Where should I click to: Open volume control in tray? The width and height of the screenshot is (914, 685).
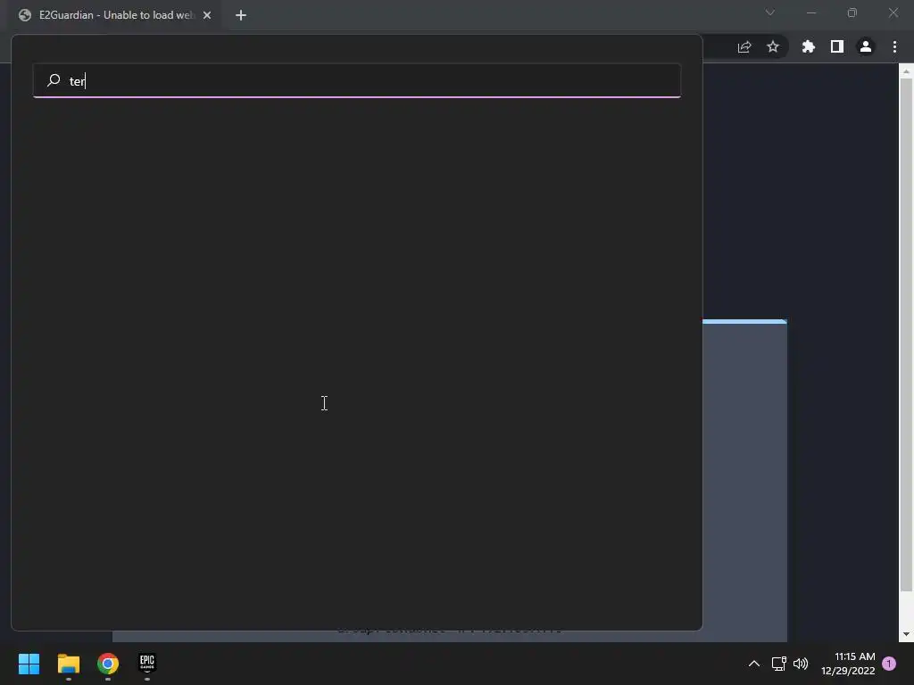801,664
